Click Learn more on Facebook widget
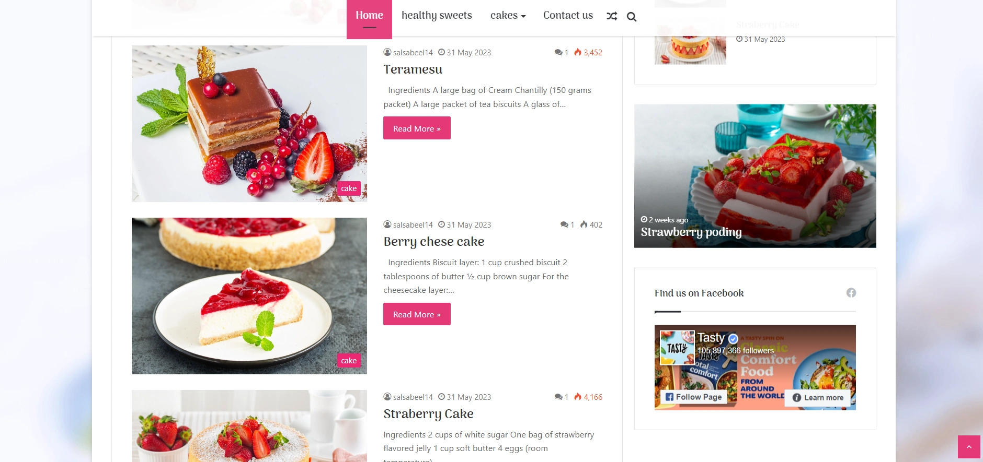 point(819,397)
